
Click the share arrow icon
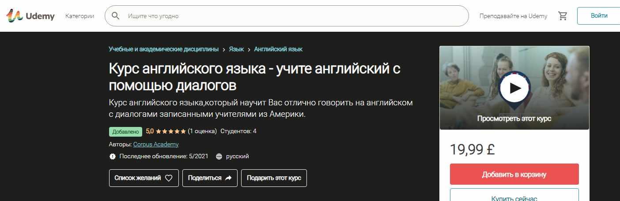click(x=228, y=178)
